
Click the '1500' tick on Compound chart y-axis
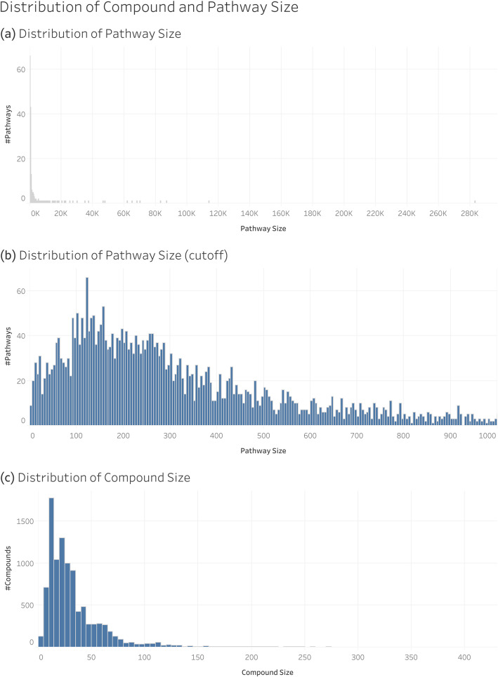pyautogui.click(x=25, y=521)
